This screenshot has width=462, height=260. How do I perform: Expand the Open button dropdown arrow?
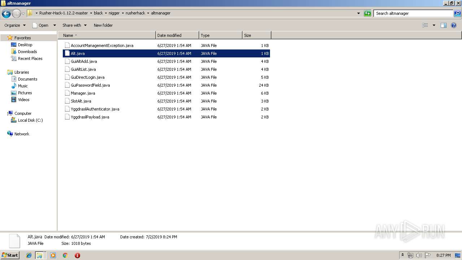point(55,25)
